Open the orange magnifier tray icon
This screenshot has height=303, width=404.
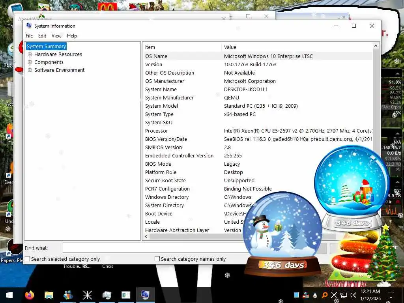click(x=325, y=295)
